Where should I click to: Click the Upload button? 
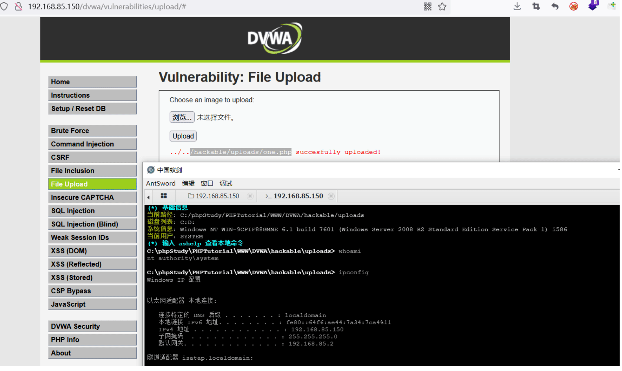(184, 136)
